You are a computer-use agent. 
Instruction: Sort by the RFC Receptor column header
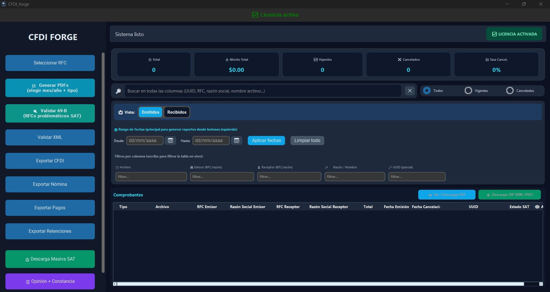(x=288, y=207)
